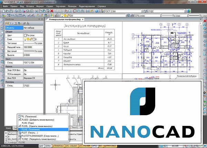Click the red X icon atop right toolbar
The image size is (207, 148).
tap(205, 21)
